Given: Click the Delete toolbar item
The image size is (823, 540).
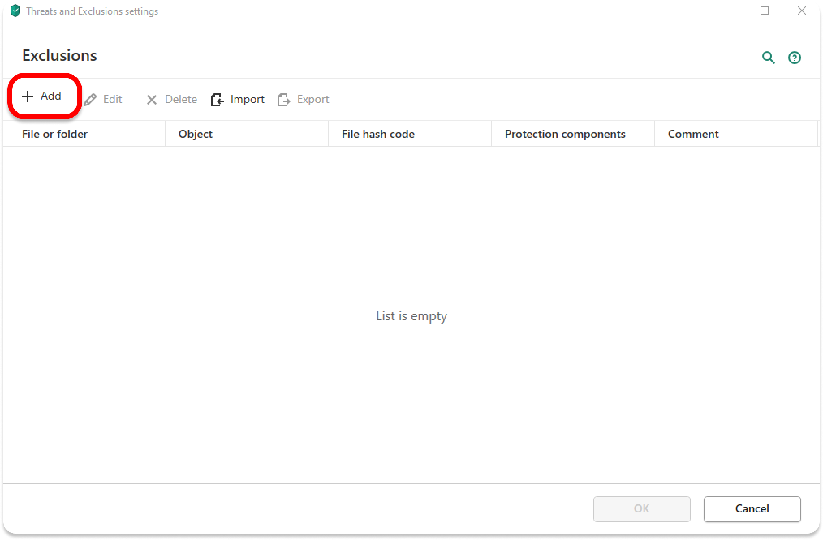Looking at the screenshot, I should [x=172, y=99].
